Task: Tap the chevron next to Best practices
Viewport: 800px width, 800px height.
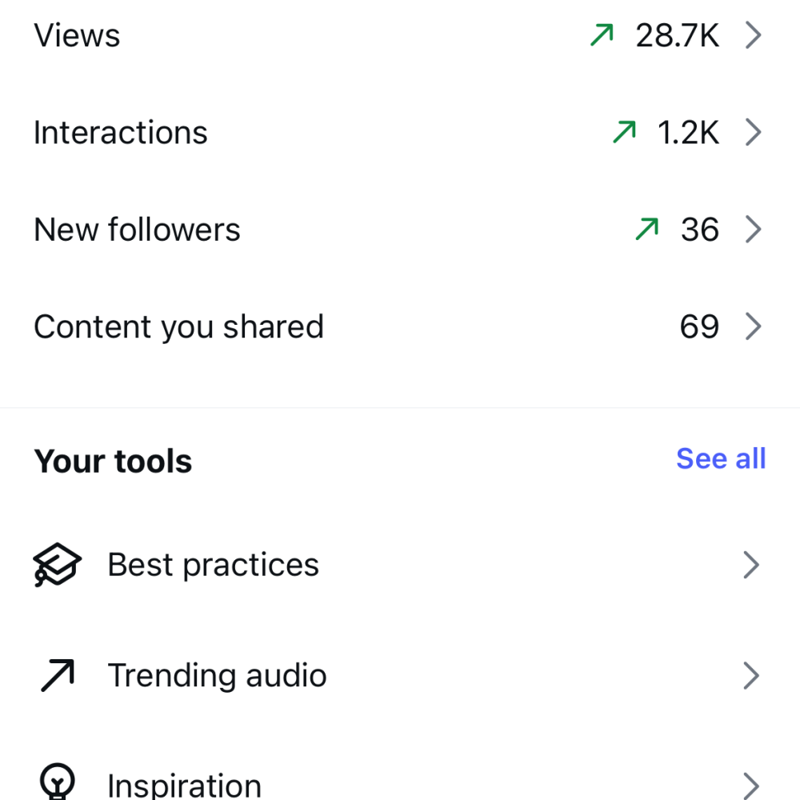Action: click(751, 565)
